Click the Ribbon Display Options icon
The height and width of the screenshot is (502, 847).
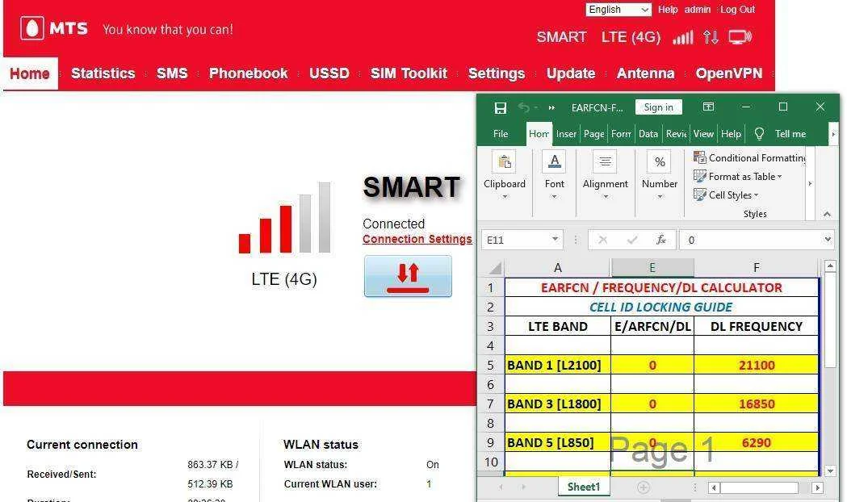pyautogui.click(x=708, y=107)
